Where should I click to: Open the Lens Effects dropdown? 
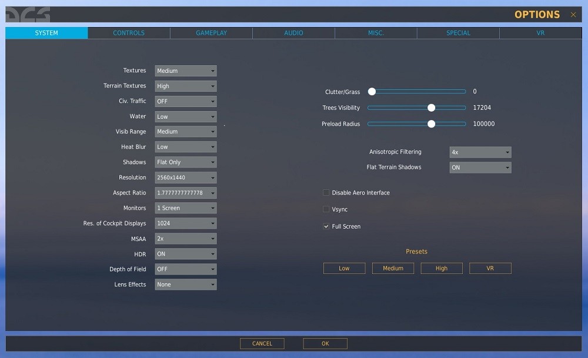coord(186,285)
